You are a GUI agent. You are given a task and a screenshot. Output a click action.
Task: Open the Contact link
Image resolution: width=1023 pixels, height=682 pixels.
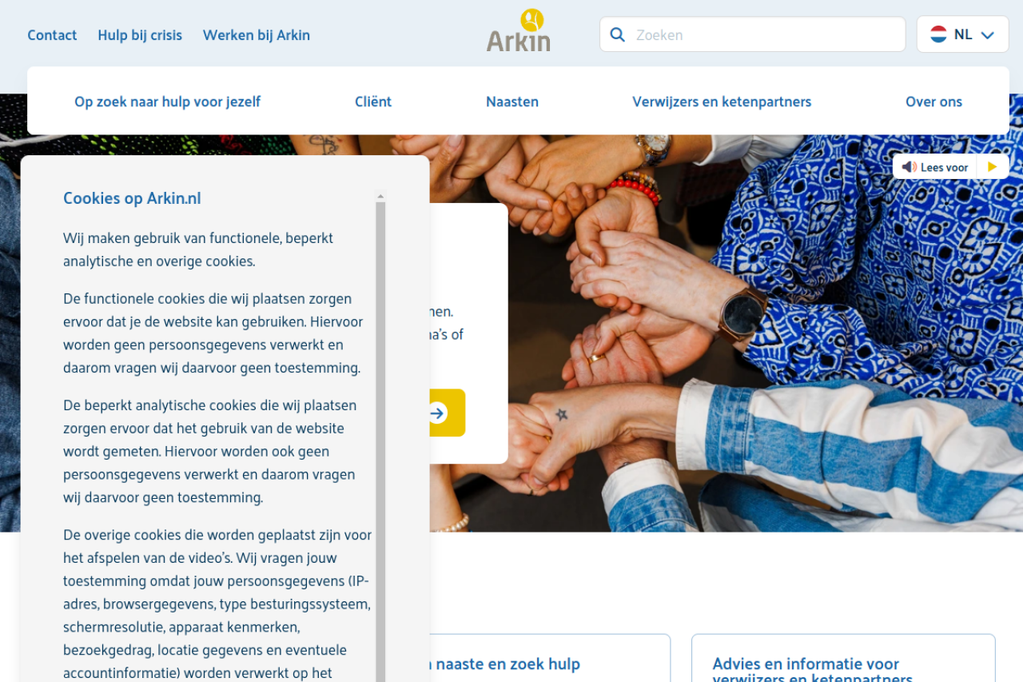click(x=52, y=35)
